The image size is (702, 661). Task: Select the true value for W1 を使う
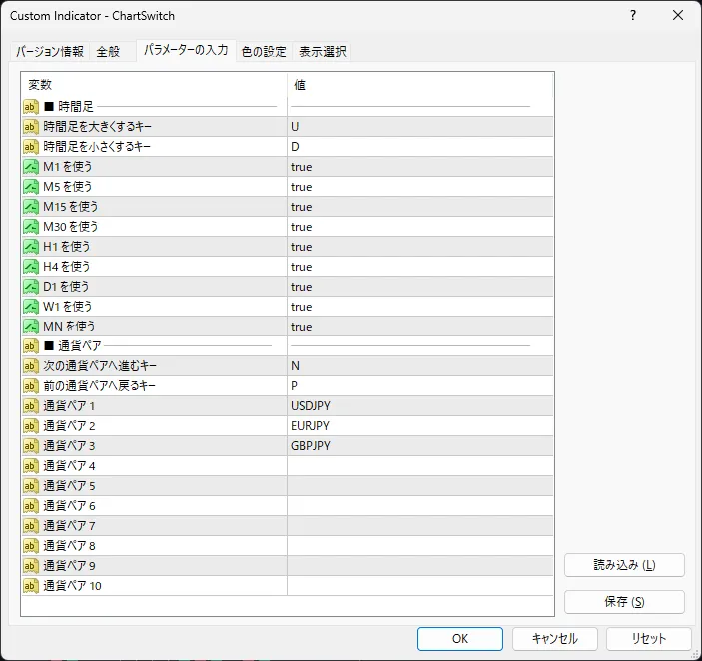[x=302, y=307]
